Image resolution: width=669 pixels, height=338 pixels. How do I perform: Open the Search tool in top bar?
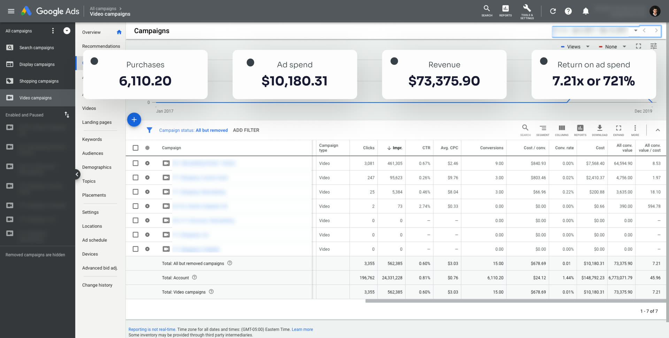(487, 11)
